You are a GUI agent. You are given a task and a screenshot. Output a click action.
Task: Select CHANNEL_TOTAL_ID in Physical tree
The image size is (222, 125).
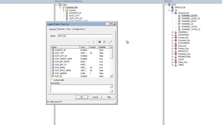(191, 30)
